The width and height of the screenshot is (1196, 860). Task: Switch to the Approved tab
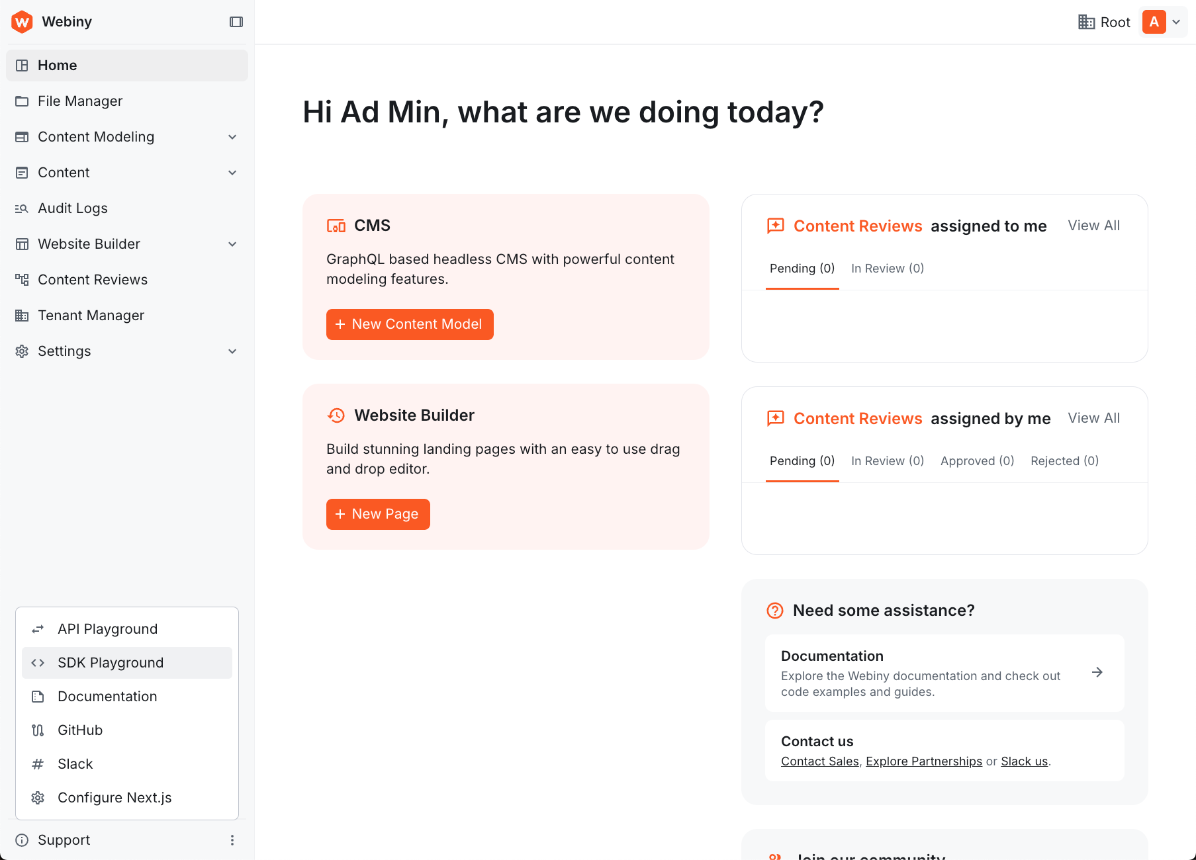(976, 460)
